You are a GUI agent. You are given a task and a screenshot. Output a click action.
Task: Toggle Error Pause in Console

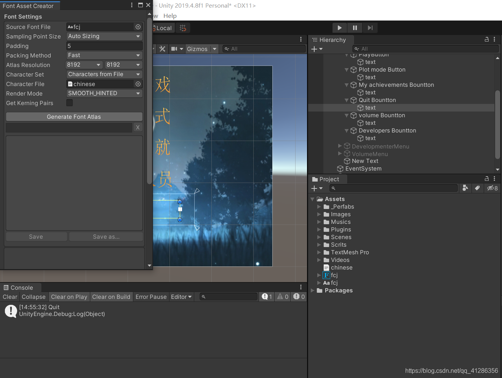tap(151, 297)
